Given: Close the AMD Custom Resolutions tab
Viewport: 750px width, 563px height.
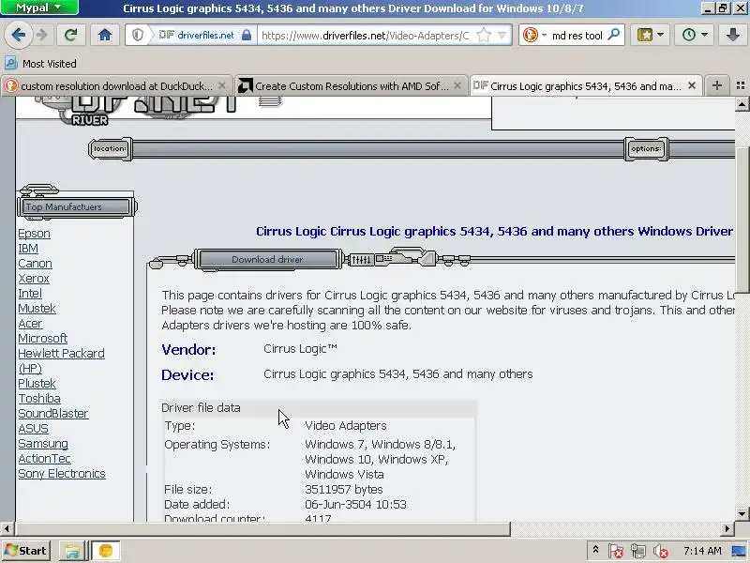Looking at the screenshot, I should pos(457,85).
